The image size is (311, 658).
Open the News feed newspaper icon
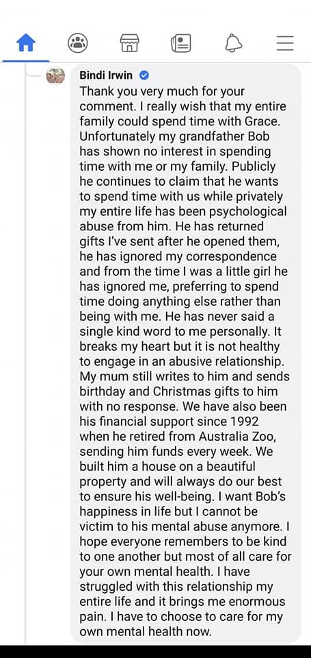181,43
